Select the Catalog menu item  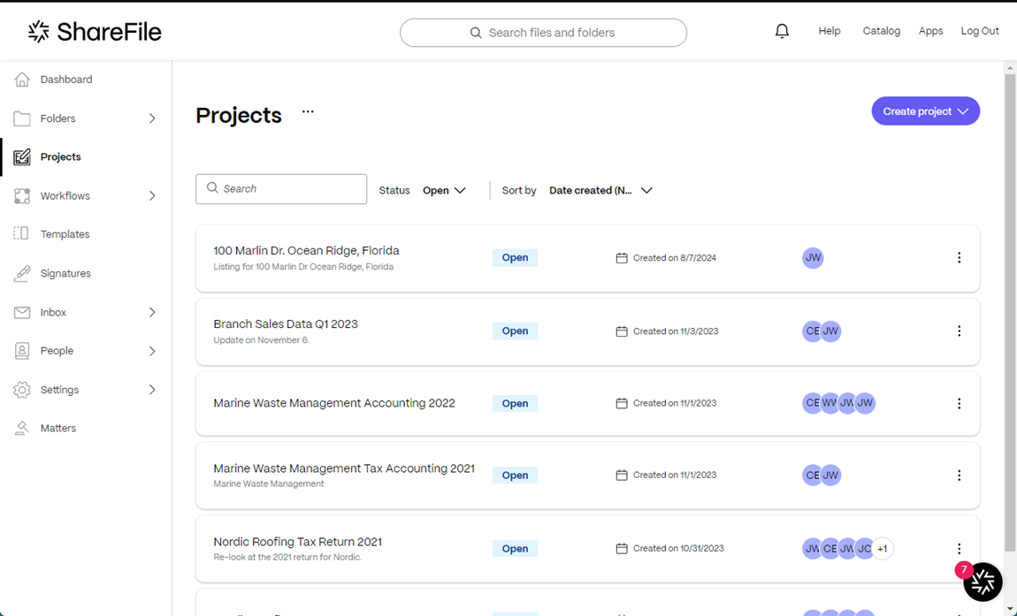point(881,30)
